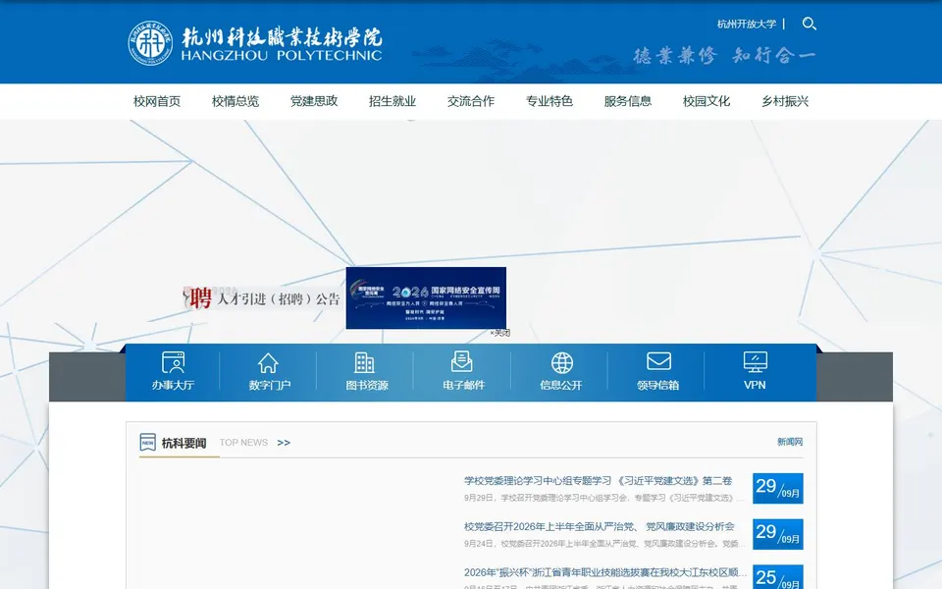The image size is (942, 589).
Task: Open the 校园文化 menu
Action: (706, 101)
